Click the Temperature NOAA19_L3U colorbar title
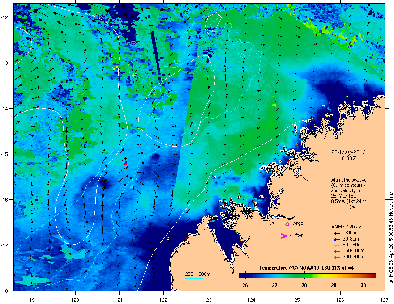 pos(306,268)
